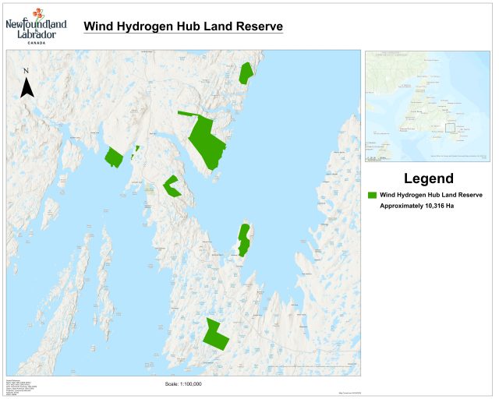This screenshot has width=499, height=399.
Task: Click the long narrow green reserve on the peninsula
Action: tap(244, 239)
